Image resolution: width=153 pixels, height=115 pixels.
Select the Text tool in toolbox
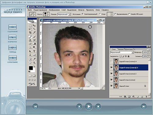[34, 51]
